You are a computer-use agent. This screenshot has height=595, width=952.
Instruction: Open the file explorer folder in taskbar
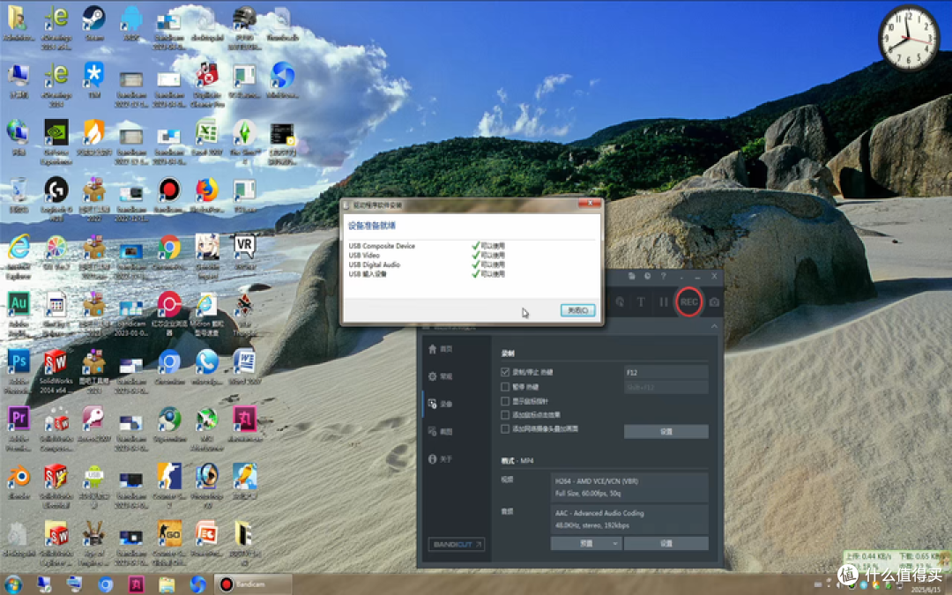[167, 584]
